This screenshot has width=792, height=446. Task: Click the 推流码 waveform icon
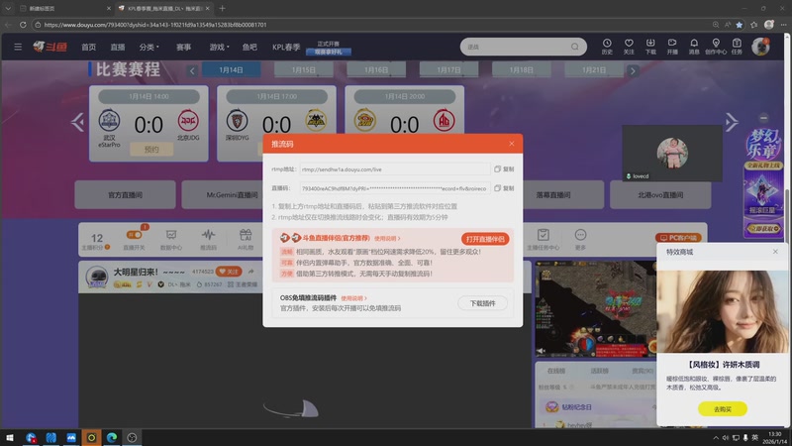(208, 240)
